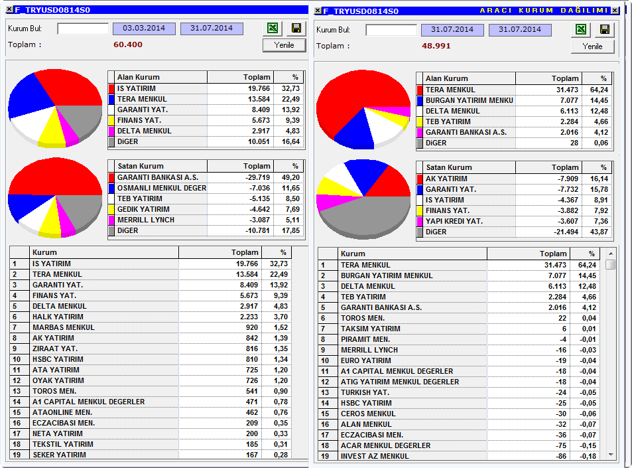
Task: Click the scroll down arrow in right table
Action: click(x=611, y=455)
